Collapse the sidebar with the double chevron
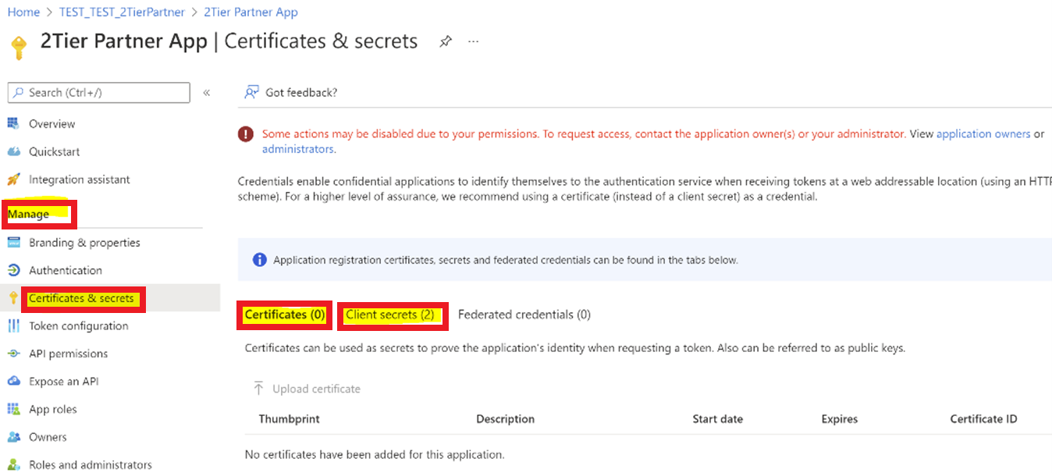This screenshot has height=473, width=1052. click(207, 93)
